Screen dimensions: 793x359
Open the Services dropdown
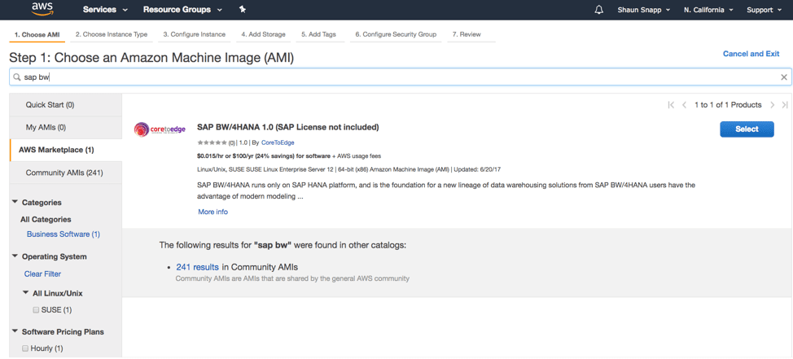105,10
